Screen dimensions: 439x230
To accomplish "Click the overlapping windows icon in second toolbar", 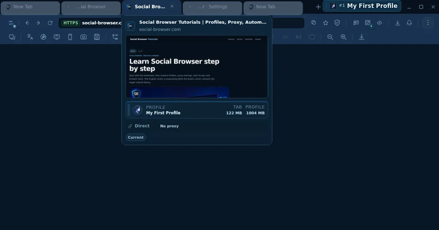I will point(12,37).
